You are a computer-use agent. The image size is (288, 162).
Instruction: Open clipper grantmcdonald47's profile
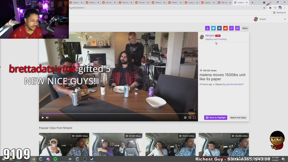235,84
